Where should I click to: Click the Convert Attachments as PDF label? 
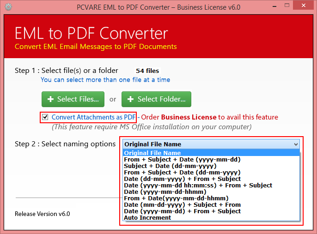point(94,117)
